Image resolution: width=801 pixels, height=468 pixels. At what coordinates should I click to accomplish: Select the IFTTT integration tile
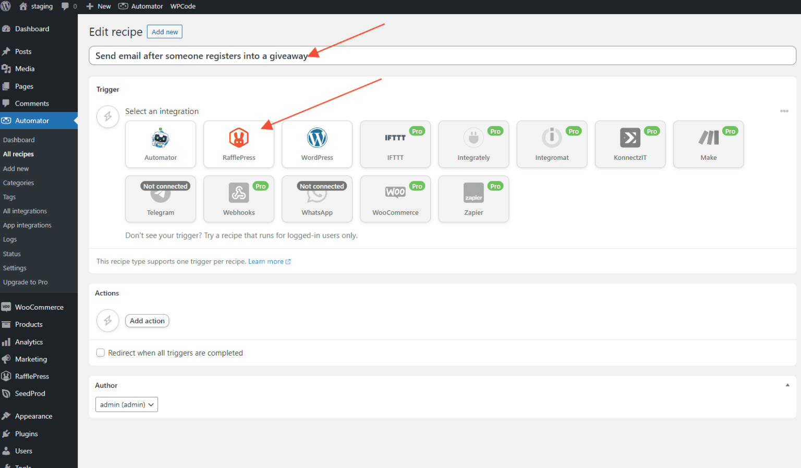(x=395, y=144)
